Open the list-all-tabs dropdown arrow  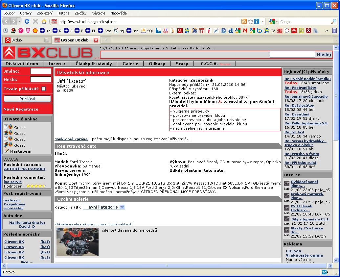(336, 40)
